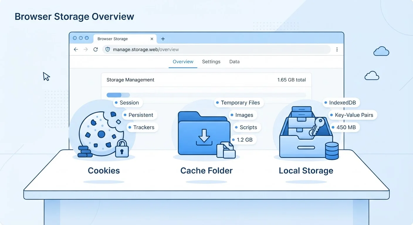
Task: Select the Browser Storage tab
Action: pyautogui.click(x=125, y=39)
